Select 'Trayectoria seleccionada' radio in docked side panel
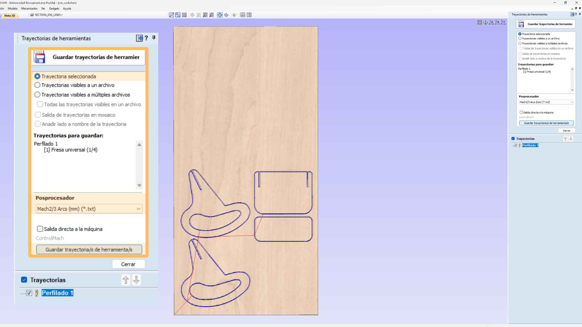 pyautogui.click(x=520, y=34)
